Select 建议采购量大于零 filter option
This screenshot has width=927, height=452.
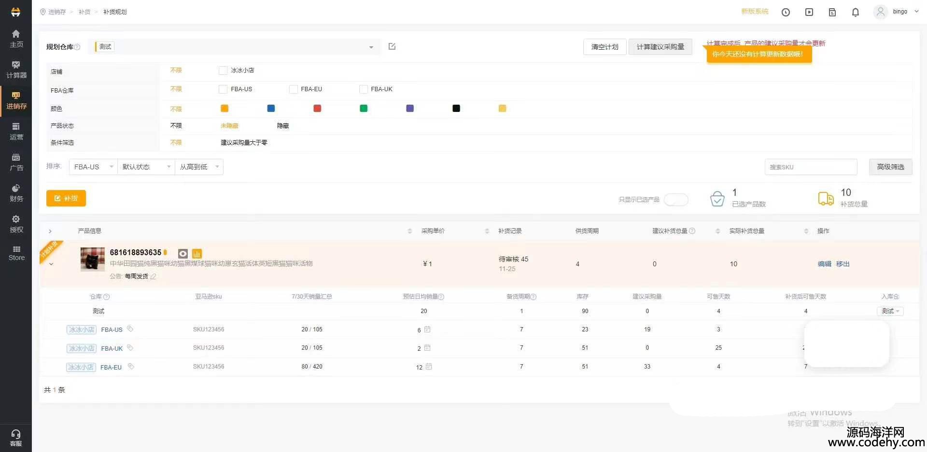(244, 143)
